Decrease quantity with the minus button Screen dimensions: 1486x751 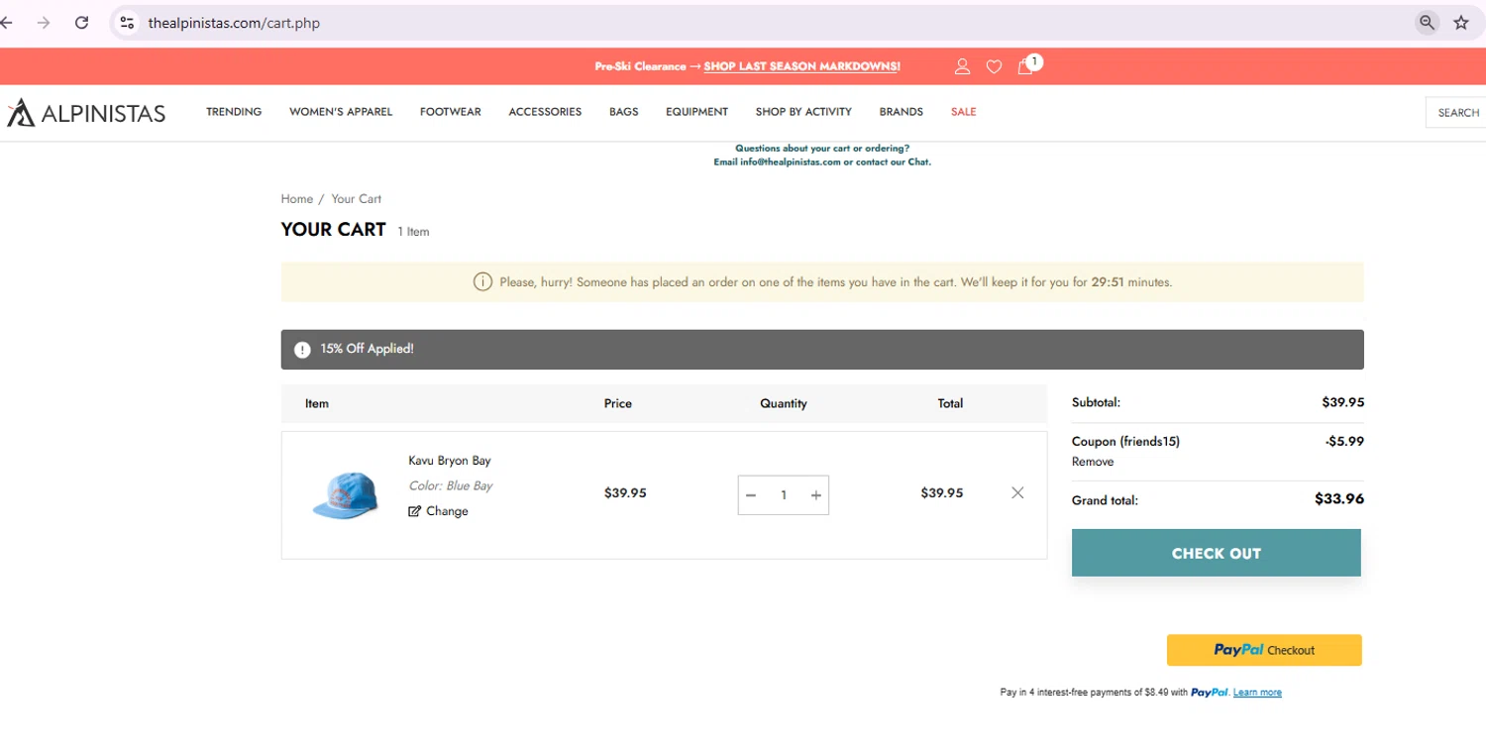click(751, 495)
